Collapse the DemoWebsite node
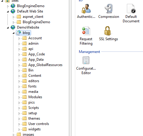Image resolution: width=143 pixels, height=136 pixels. 8,28
